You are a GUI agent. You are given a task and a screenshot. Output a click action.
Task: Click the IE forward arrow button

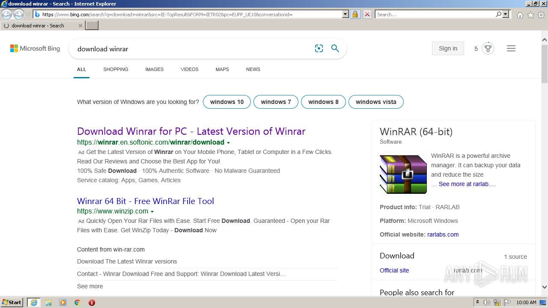(x=18, y=15)
